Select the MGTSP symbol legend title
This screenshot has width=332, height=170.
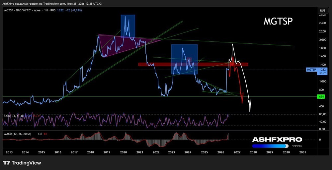pyautogui.click(x=8, y=10)
